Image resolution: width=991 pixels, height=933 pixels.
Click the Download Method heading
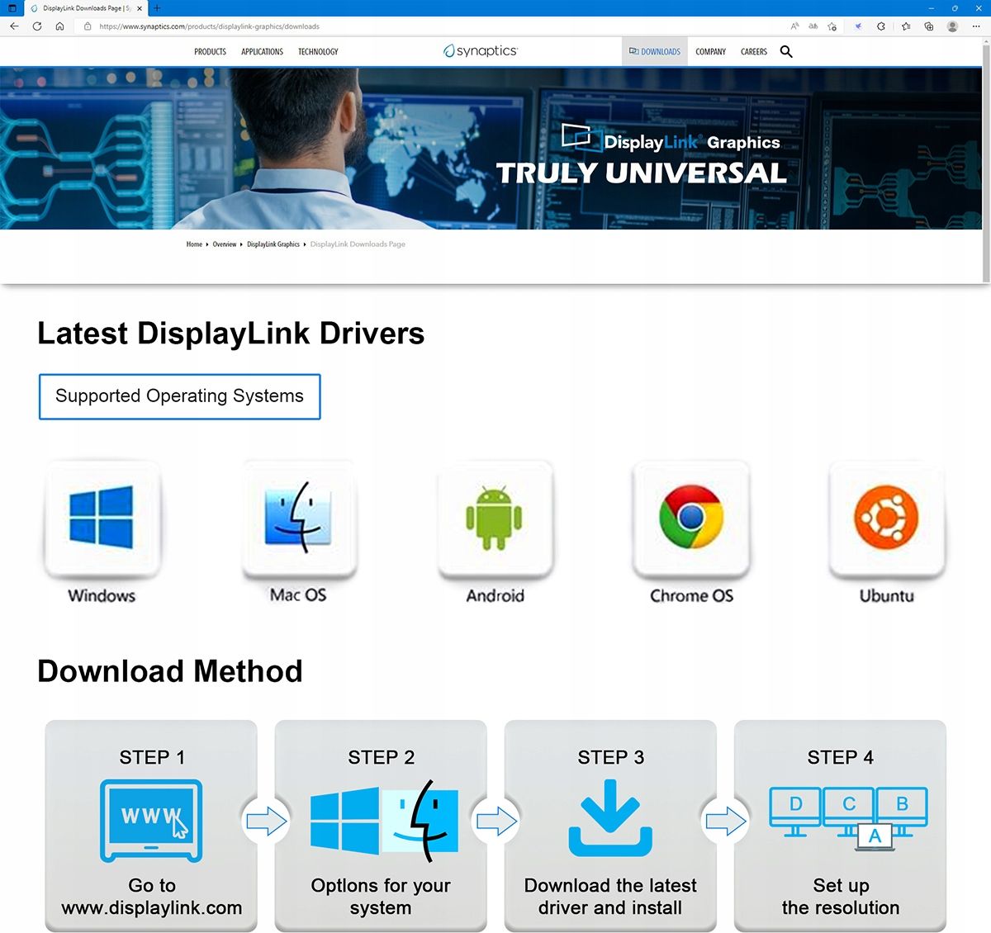point(170,671)
